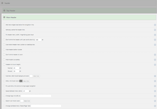Viewport: 157px width, 109px height.
Task: Show info for 'Vertically center the header links'
Action: (x=155, y=30)
